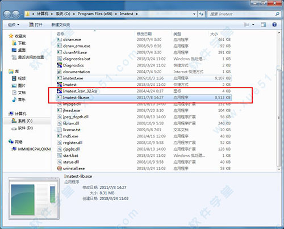Click 计算机 in the address path
This screenshot has height=229, width=284.
43,14
